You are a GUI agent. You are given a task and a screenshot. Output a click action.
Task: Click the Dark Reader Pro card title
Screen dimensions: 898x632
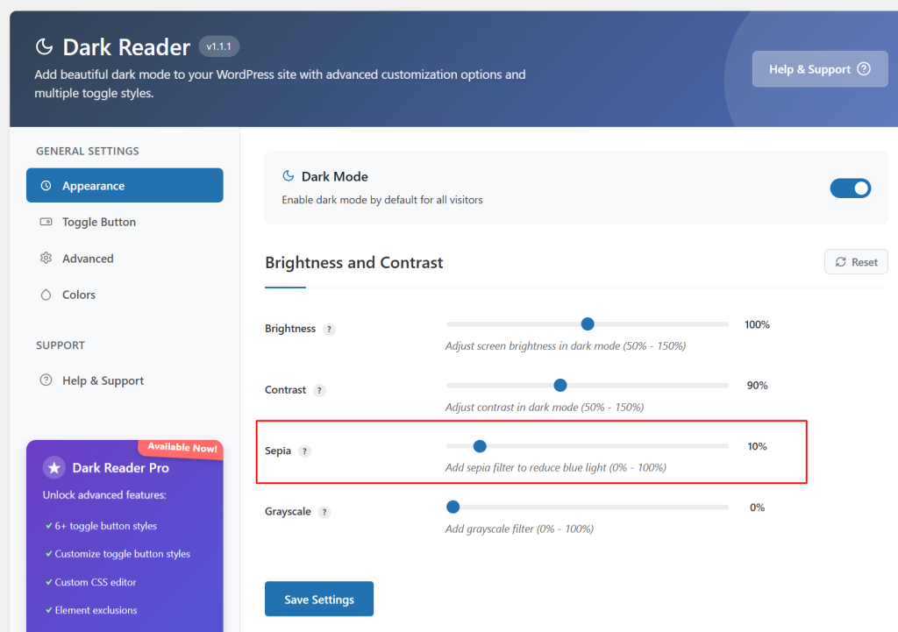click(121, 468)
